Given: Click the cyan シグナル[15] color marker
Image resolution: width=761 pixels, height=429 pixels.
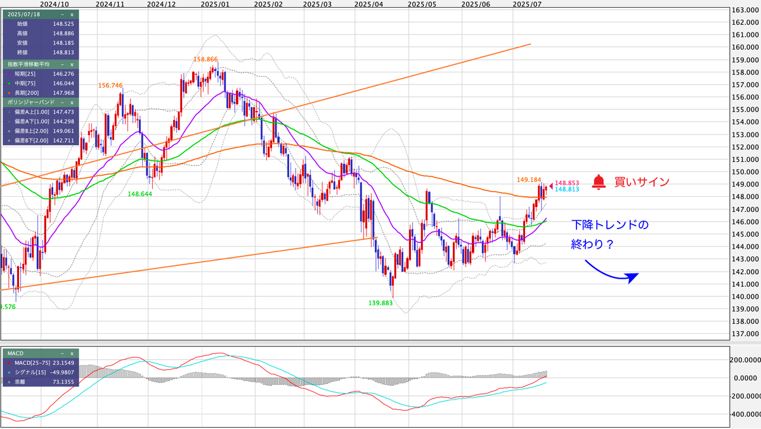Looking at the screenshot, I should click(x=8, y=371).
